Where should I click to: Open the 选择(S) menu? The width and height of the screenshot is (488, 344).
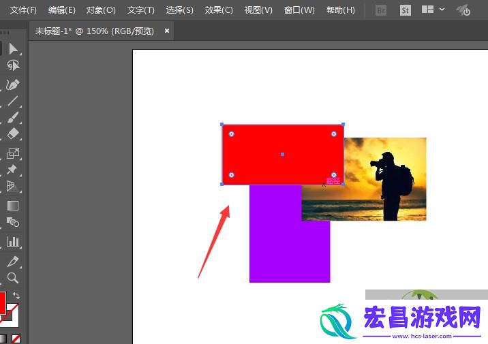179,10
